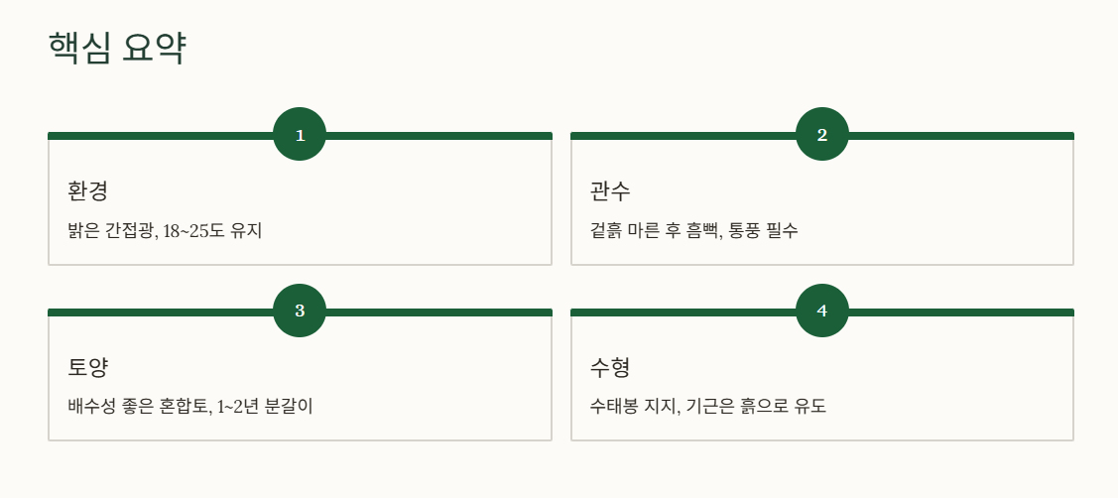1118x498 pixels.
Task: Click the 토양 card title
Action: tap(87, 367)
